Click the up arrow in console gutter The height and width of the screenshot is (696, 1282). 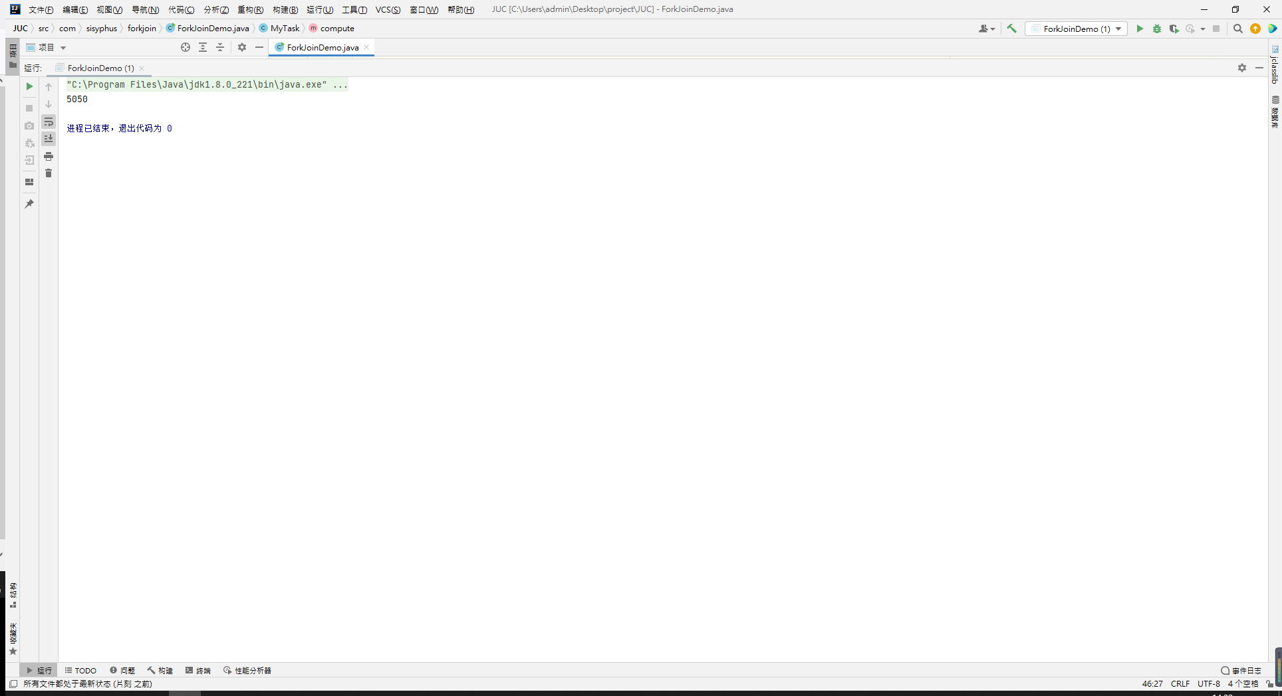[49, 87]
